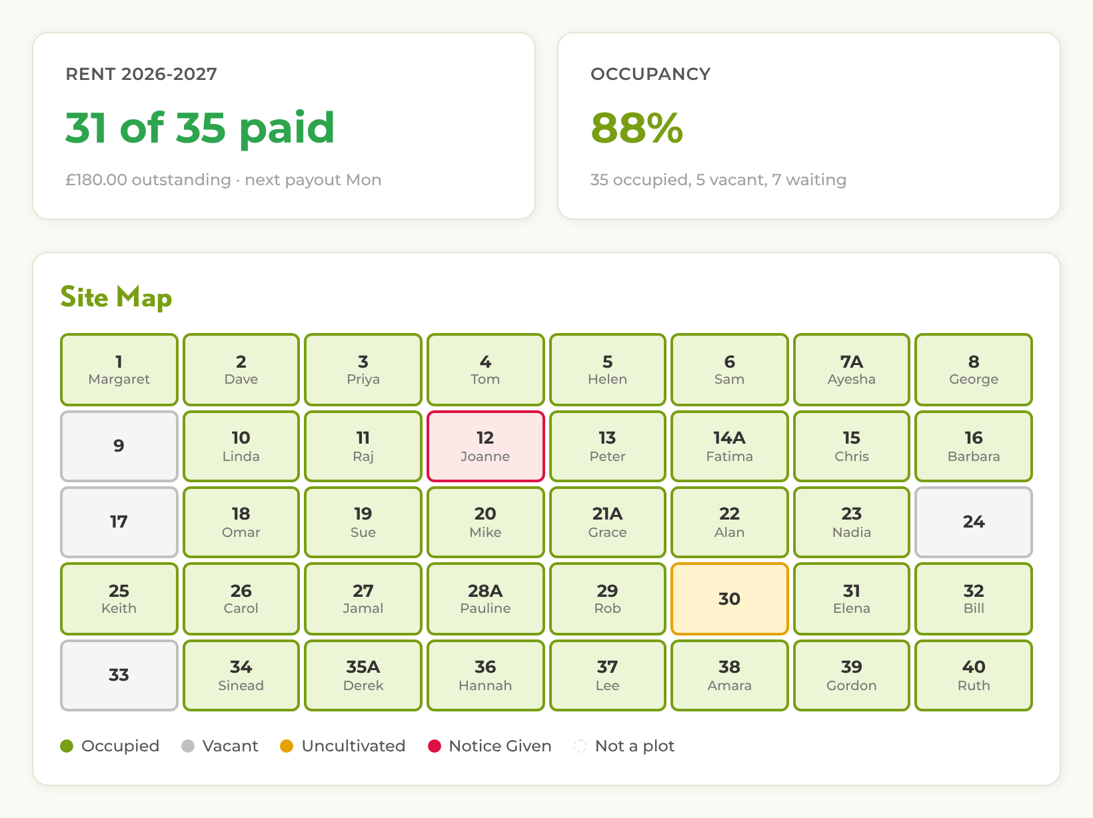Image resolution: width=1093 pixels, height=818 pixels.
Task: Click plot 4 Tom
Action: pos(485,370)
